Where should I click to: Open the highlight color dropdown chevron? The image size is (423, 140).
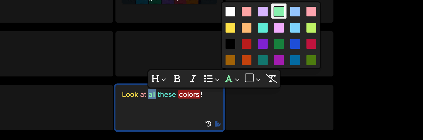coord(258,80)
